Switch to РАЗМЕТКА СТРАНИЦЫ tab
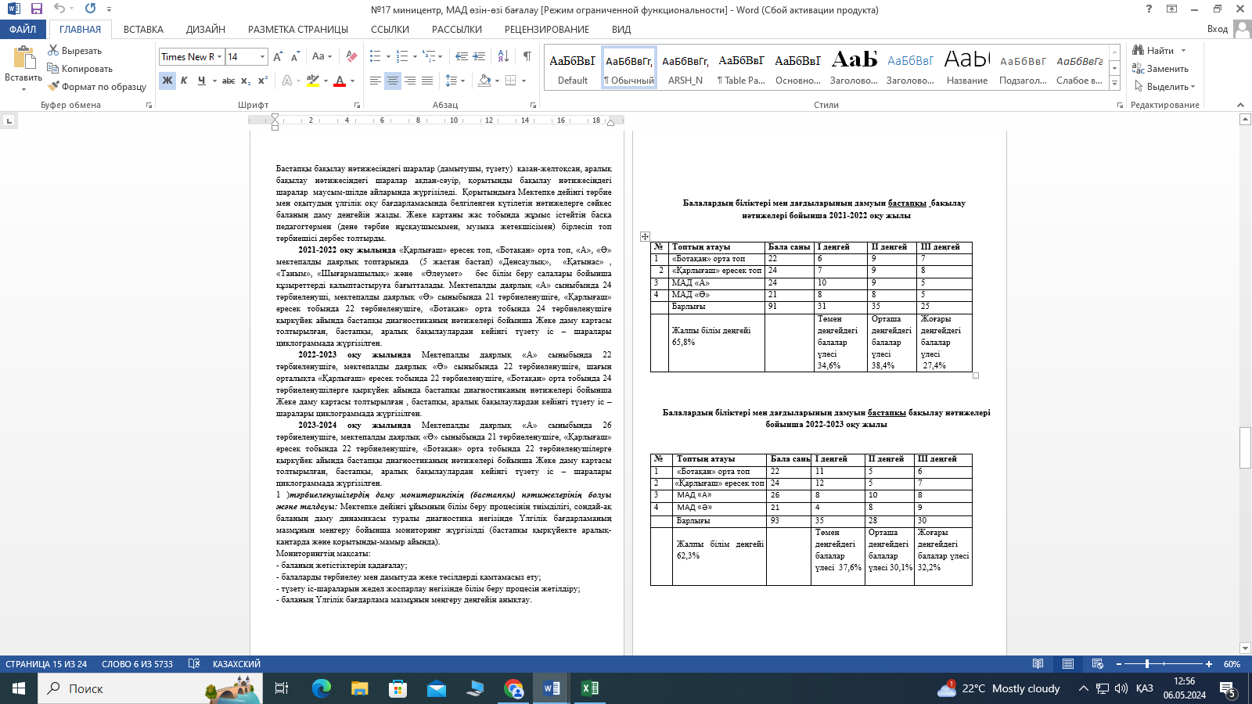Viewport: 1252px width, 704px height. (x=298, y=29)
